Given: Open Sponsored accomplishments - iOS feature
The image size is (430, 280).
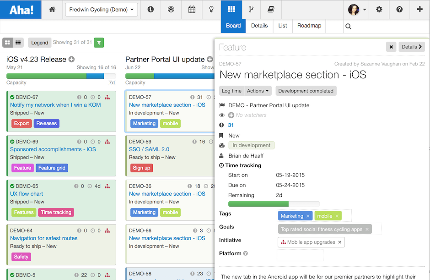Looking at the screenshot, I should pyautogui.click(x=53, y=149).
